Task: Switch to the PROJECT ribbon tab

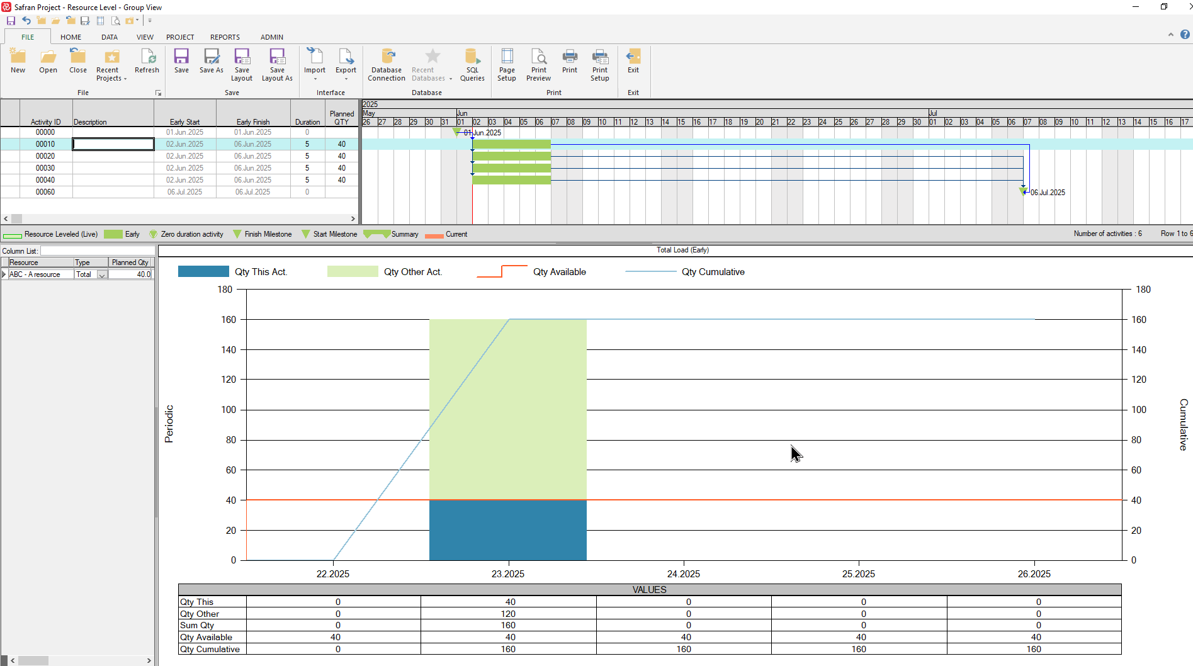Action: tap(180, 37)
